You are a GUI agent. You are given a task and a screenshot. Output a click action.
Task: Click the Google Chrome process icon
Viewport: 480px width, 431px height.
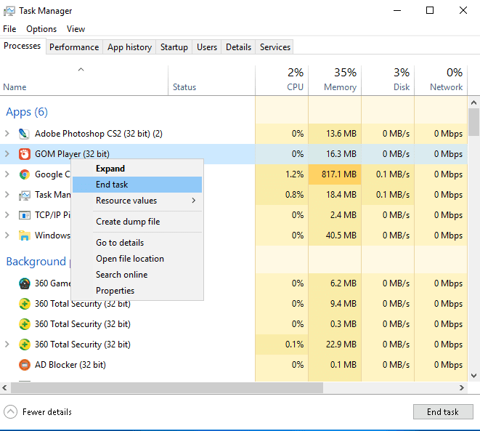click(x=24, y=174)
